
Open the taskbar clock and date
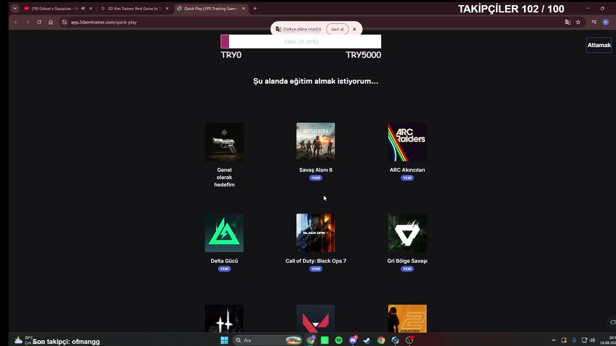(608, 340)
